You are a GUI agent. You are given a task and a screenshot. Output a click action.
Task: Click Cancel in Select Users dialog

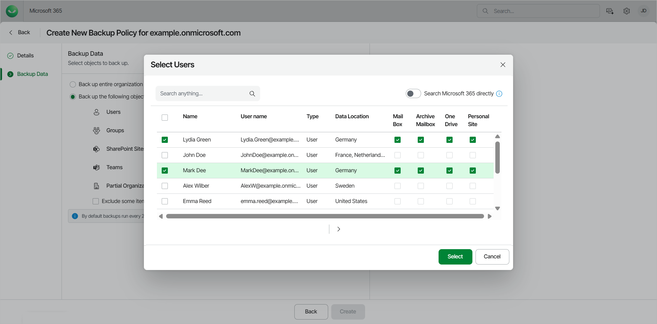[x=492, y=257]
